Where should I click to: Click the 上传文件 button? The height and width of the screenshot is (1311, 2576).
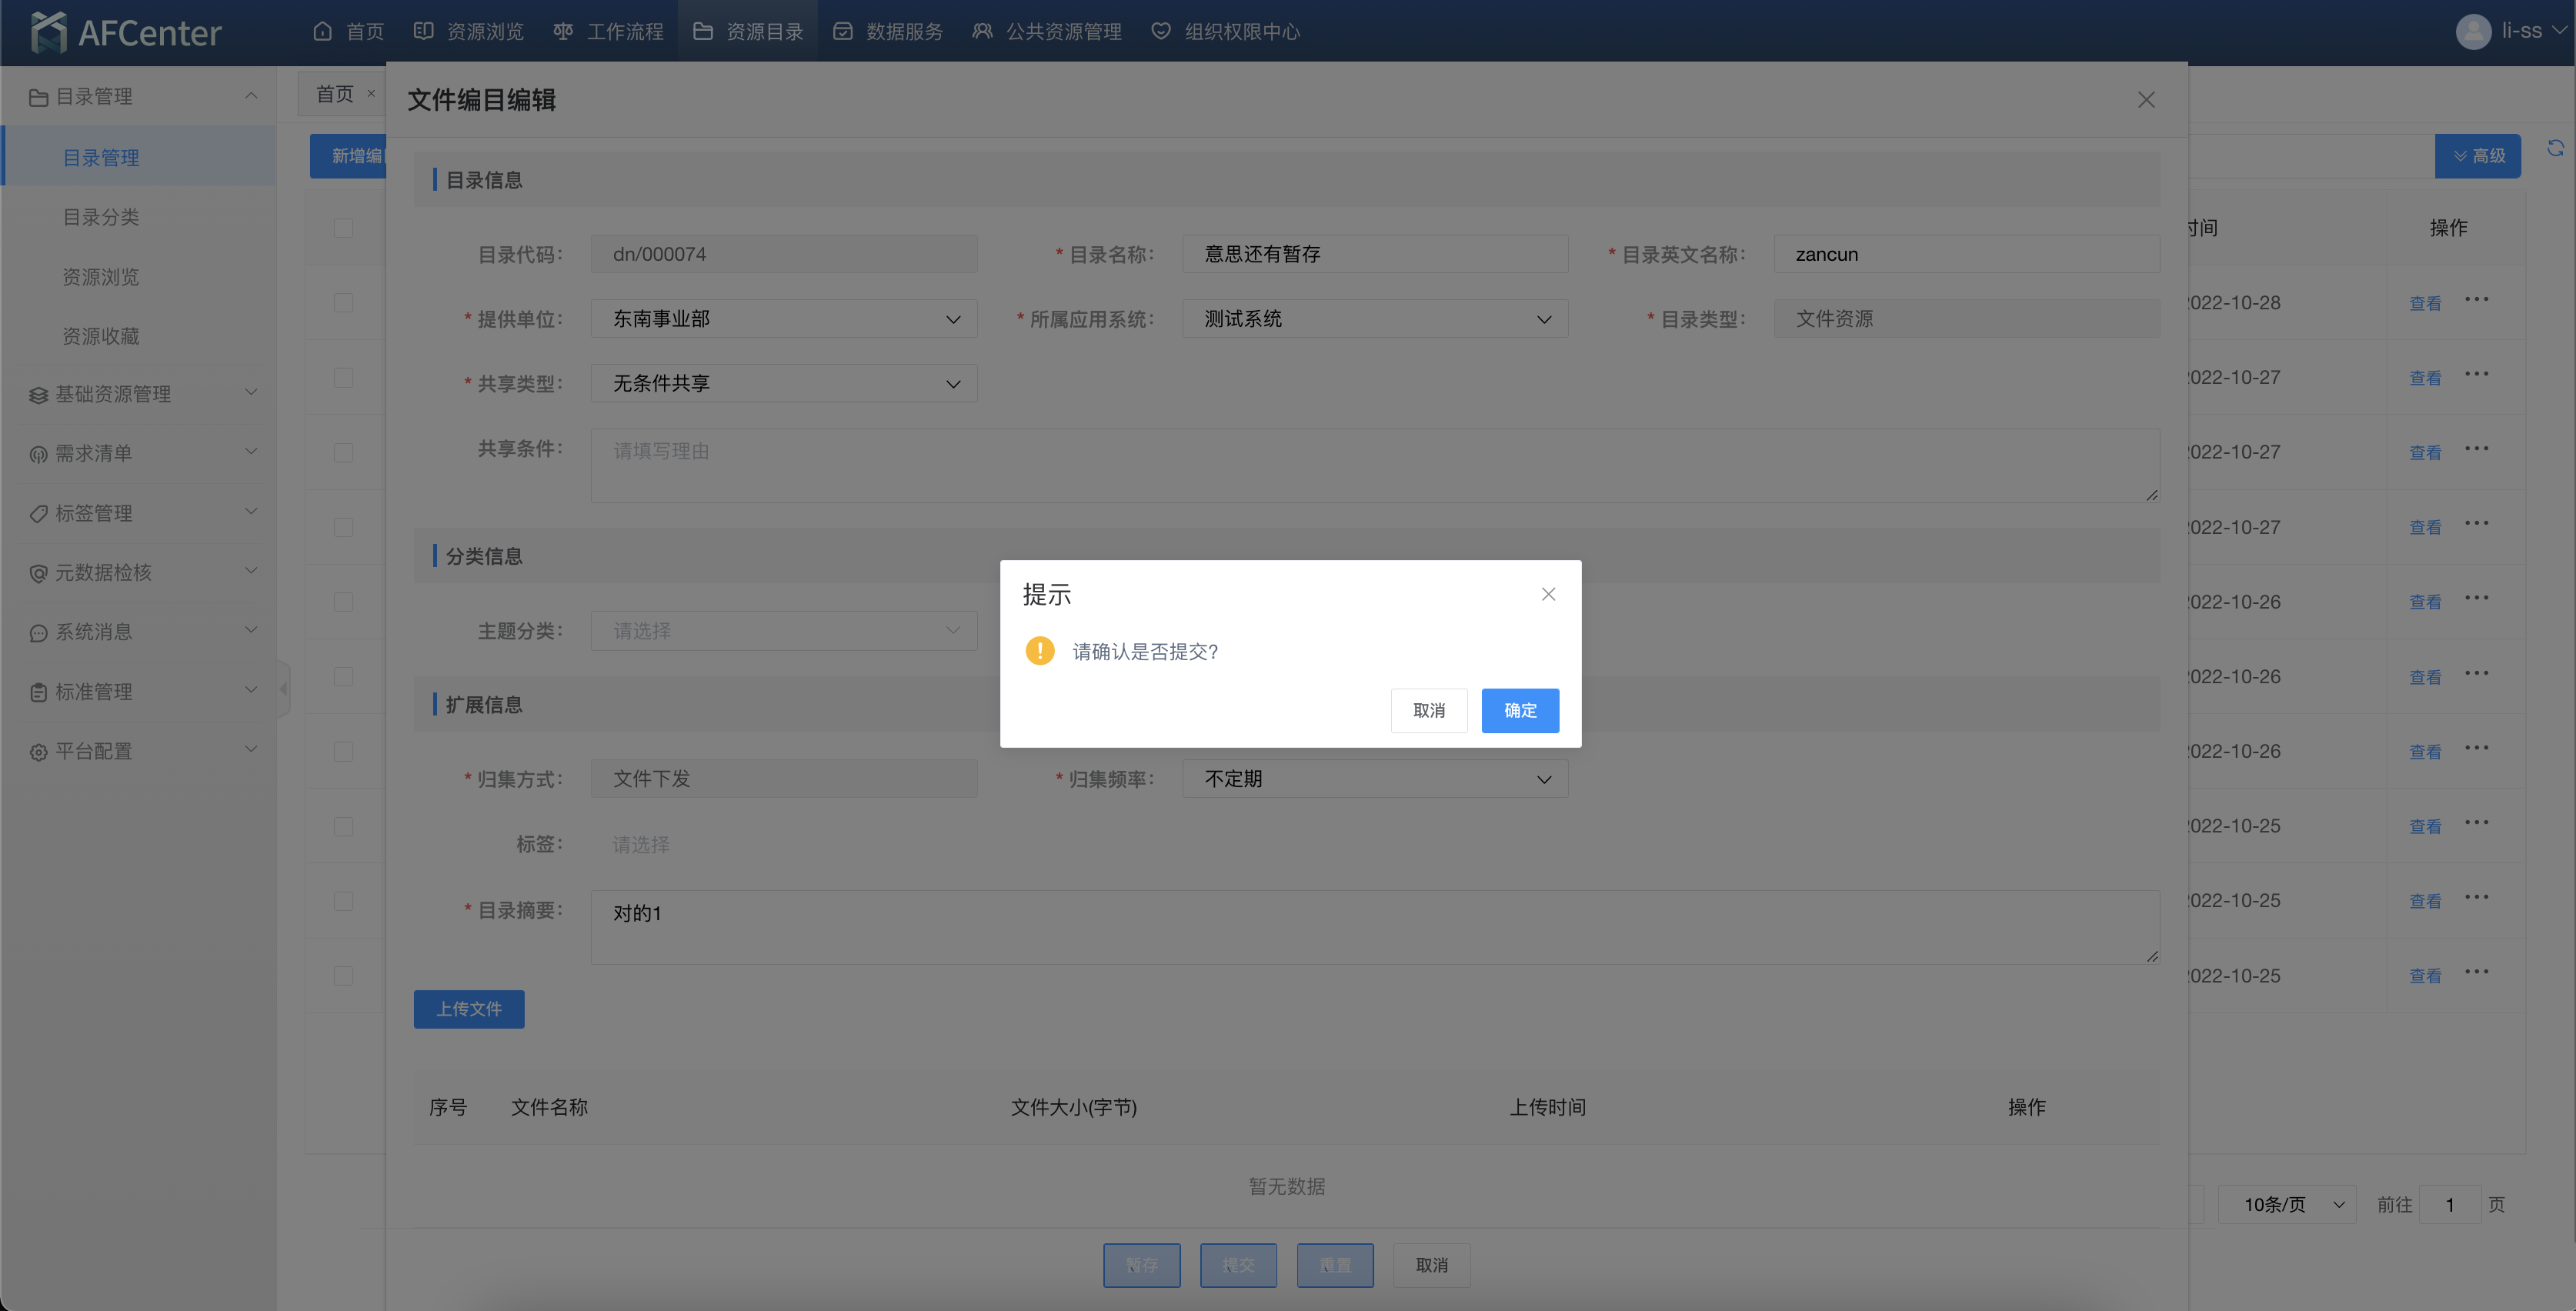click(469, 1009)
